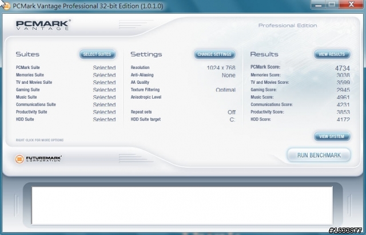The height and width of the screenshot is (235, 366).
Task: Click the PCMark Score label
Action: click(265, 67)
